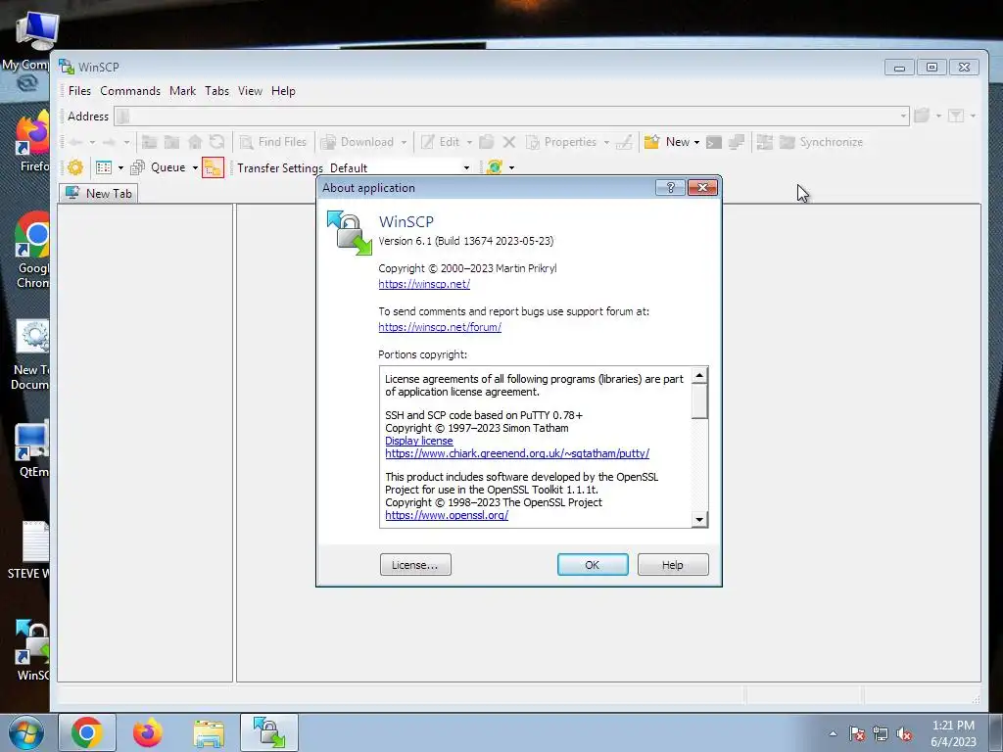Open the View menu
The image size is (1003, 752).
point(250,91)
